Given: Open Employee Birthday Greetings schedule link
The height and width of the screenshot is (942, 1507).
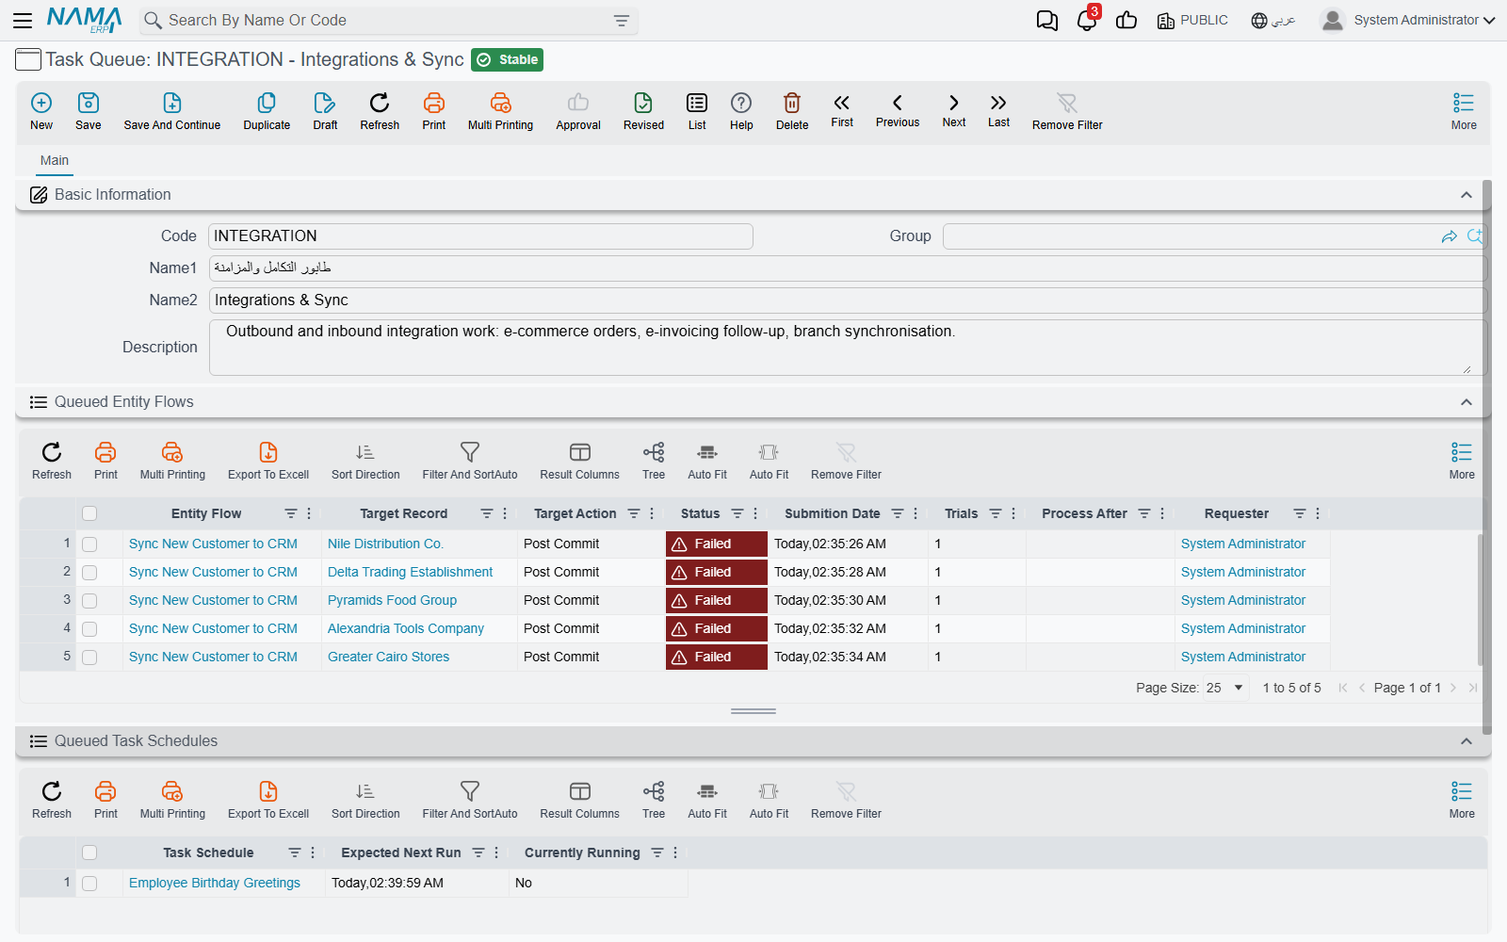Looking at the screenshot, I should point(215,883).
